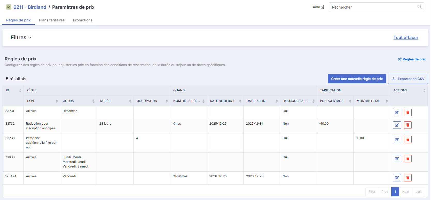Go to the First pagination page
This screenshot has width=431, height=200.
click(372, 192)
